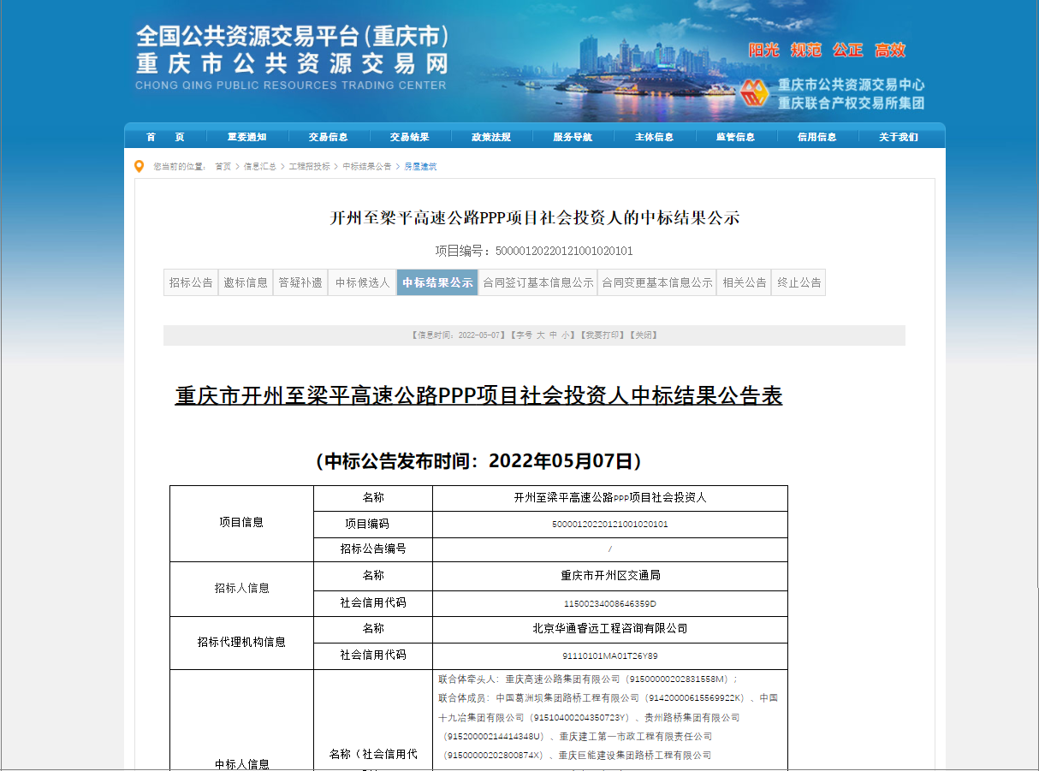Switch to the 招标公告 tab

191,282
